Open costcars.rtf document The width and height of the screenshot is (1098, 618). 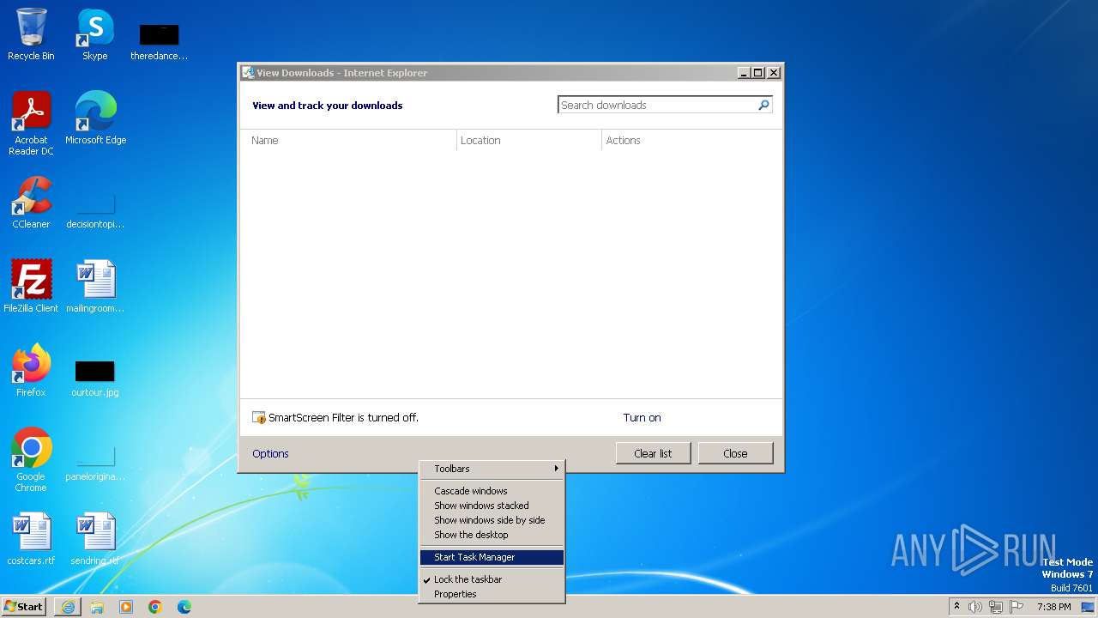[31, 539]
